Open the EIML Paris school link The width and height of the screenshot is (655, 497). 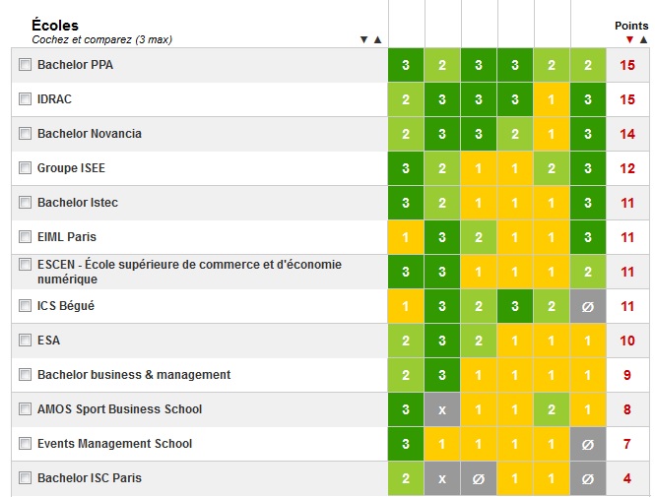point(67,237)
